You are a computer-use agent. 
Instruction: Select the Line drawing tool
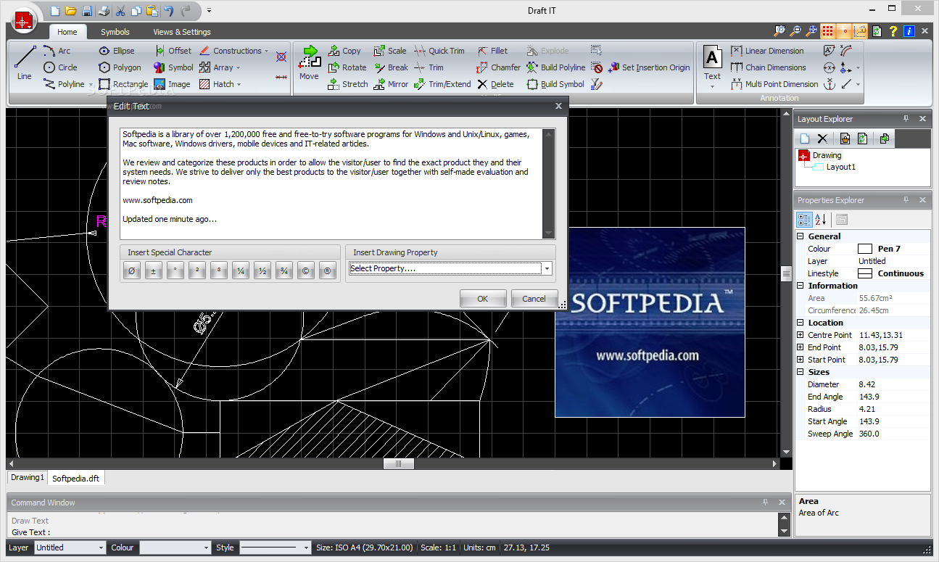(x=25, y=62)
